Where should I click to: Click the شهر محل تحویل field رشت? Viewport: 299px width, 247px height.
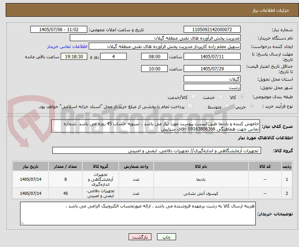coord(212,87)
